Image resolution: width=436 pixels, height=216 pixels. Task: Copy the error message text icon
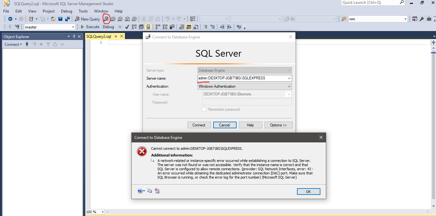point(150,191)
